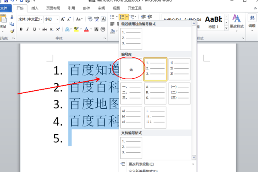258x172 pixels.
Task: Toggle Italic formatting
Action: (28, 29)
